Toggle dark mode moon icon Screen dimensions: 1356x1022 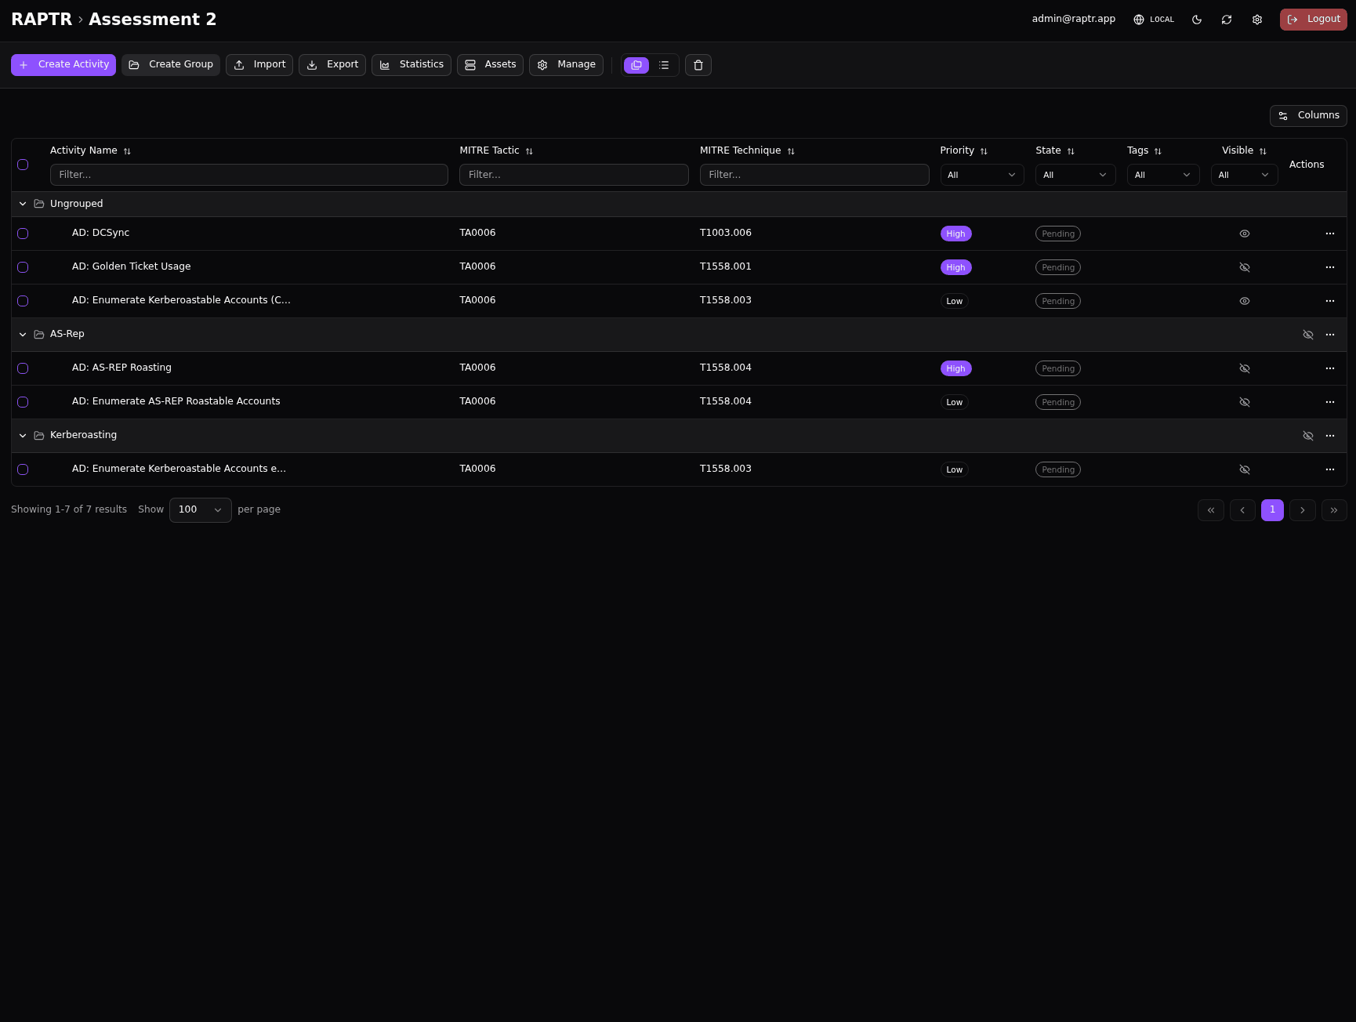1197,20
